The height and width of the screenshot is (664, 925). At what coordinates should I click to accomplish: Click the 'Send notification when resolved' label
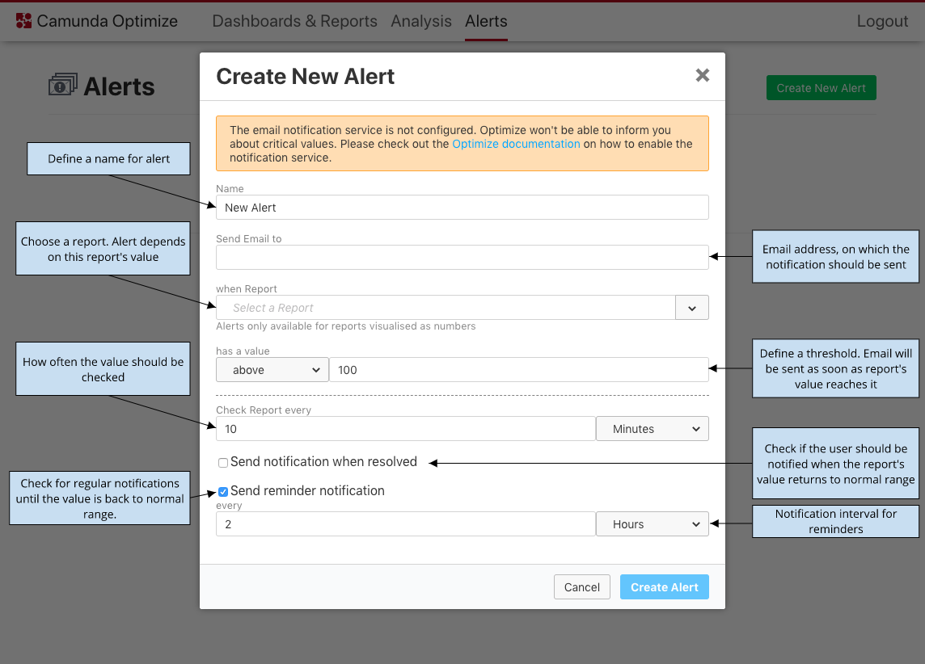tap(324, 462)
